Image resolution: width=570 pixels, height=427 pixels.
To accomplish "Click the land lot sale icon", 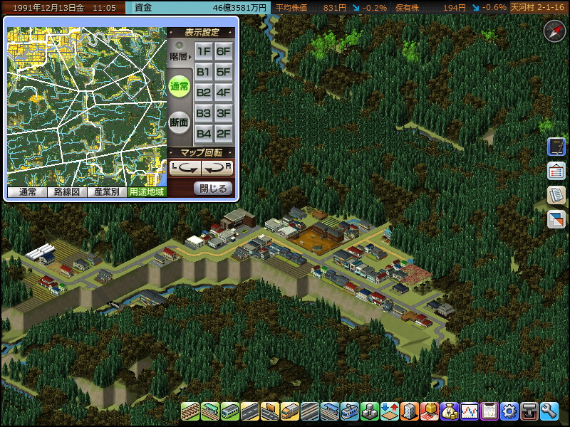I will (430, 411).
